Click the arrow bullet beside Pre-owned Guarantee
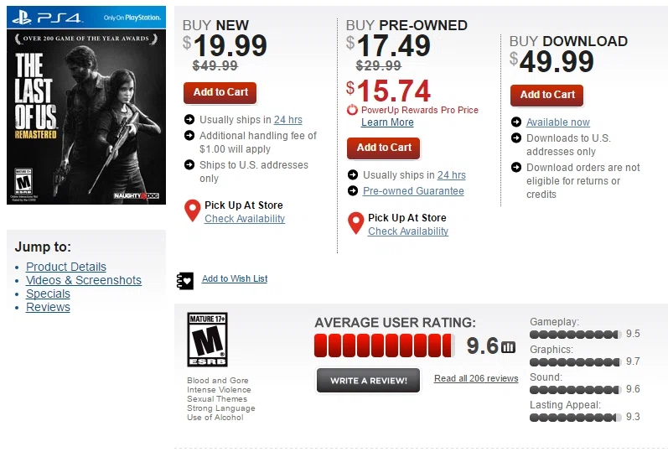This screenshot has height=452, width=668. coord(353,190)
